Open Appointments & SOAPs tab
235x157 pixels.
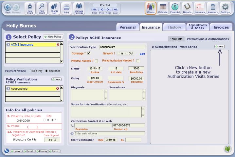point(198,27)
